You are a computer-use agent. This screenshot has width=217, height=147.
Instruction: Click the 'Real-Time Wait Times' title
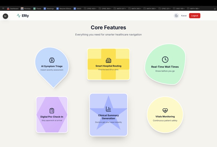click(x=165, y=67)
